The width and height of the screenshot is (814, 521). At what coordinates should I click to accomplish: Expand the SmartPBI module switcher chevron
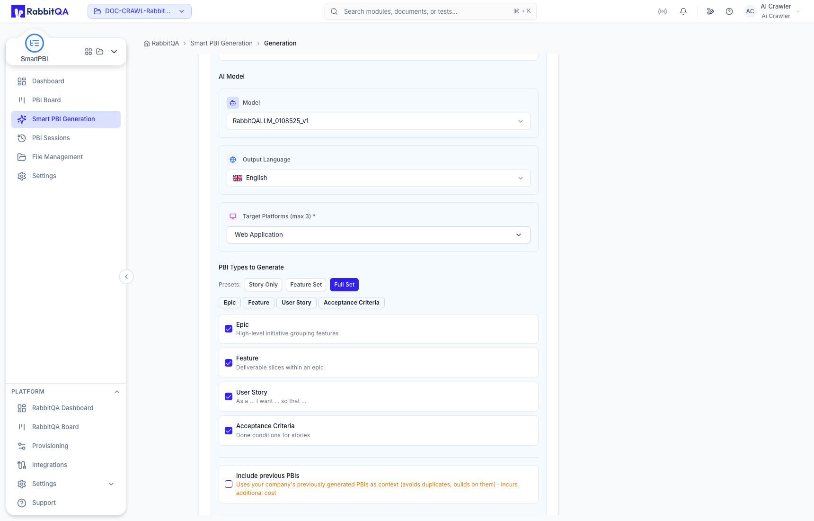pos(114,52)
